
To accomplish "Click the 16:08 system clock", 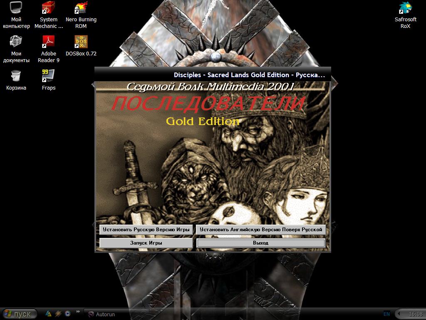I will pyautogui.click(x=416, y=314).
